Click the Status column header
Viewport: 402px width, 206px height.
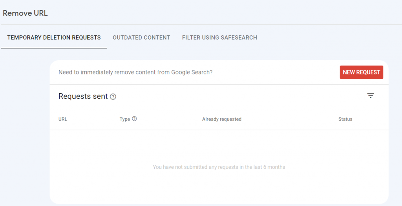coord(345,119)
